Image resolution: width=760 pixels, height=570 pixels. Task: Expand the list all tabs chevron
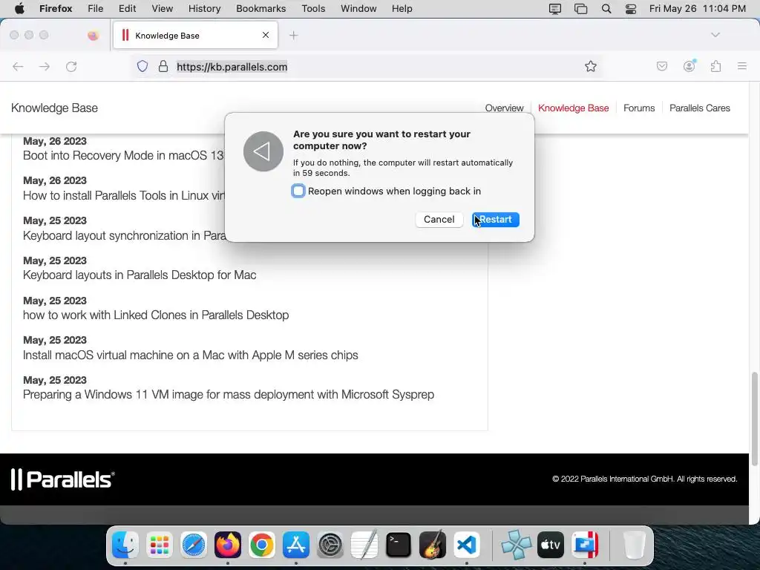tap(715, 35)
